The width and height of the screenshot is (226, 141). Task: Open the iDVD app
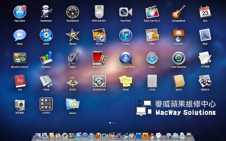click(x=46, y=35)
